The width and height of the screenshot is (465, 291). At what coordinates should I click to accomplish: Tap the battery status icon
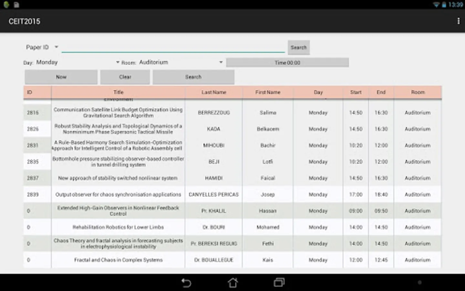pyautogui.click(x=444, y=5)
